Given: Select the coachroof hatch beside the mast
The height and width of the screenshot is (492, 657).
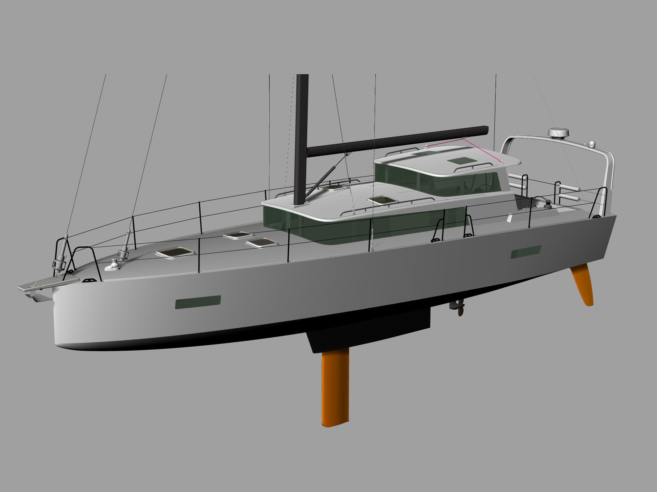Looking at the screenshot, I should [334, 187].
